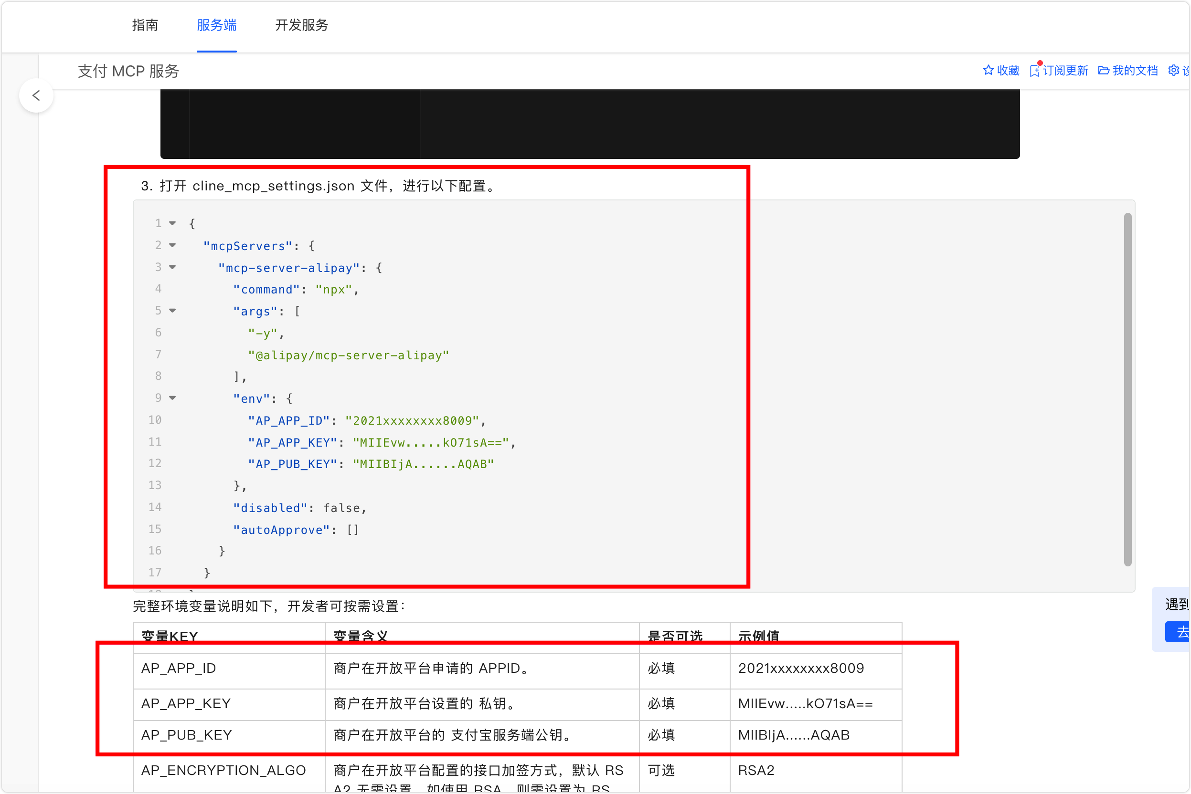This screenshot has height=794, width=1191.
Task: Click the code block vertical scrollbar
Action: point(1127,389)
